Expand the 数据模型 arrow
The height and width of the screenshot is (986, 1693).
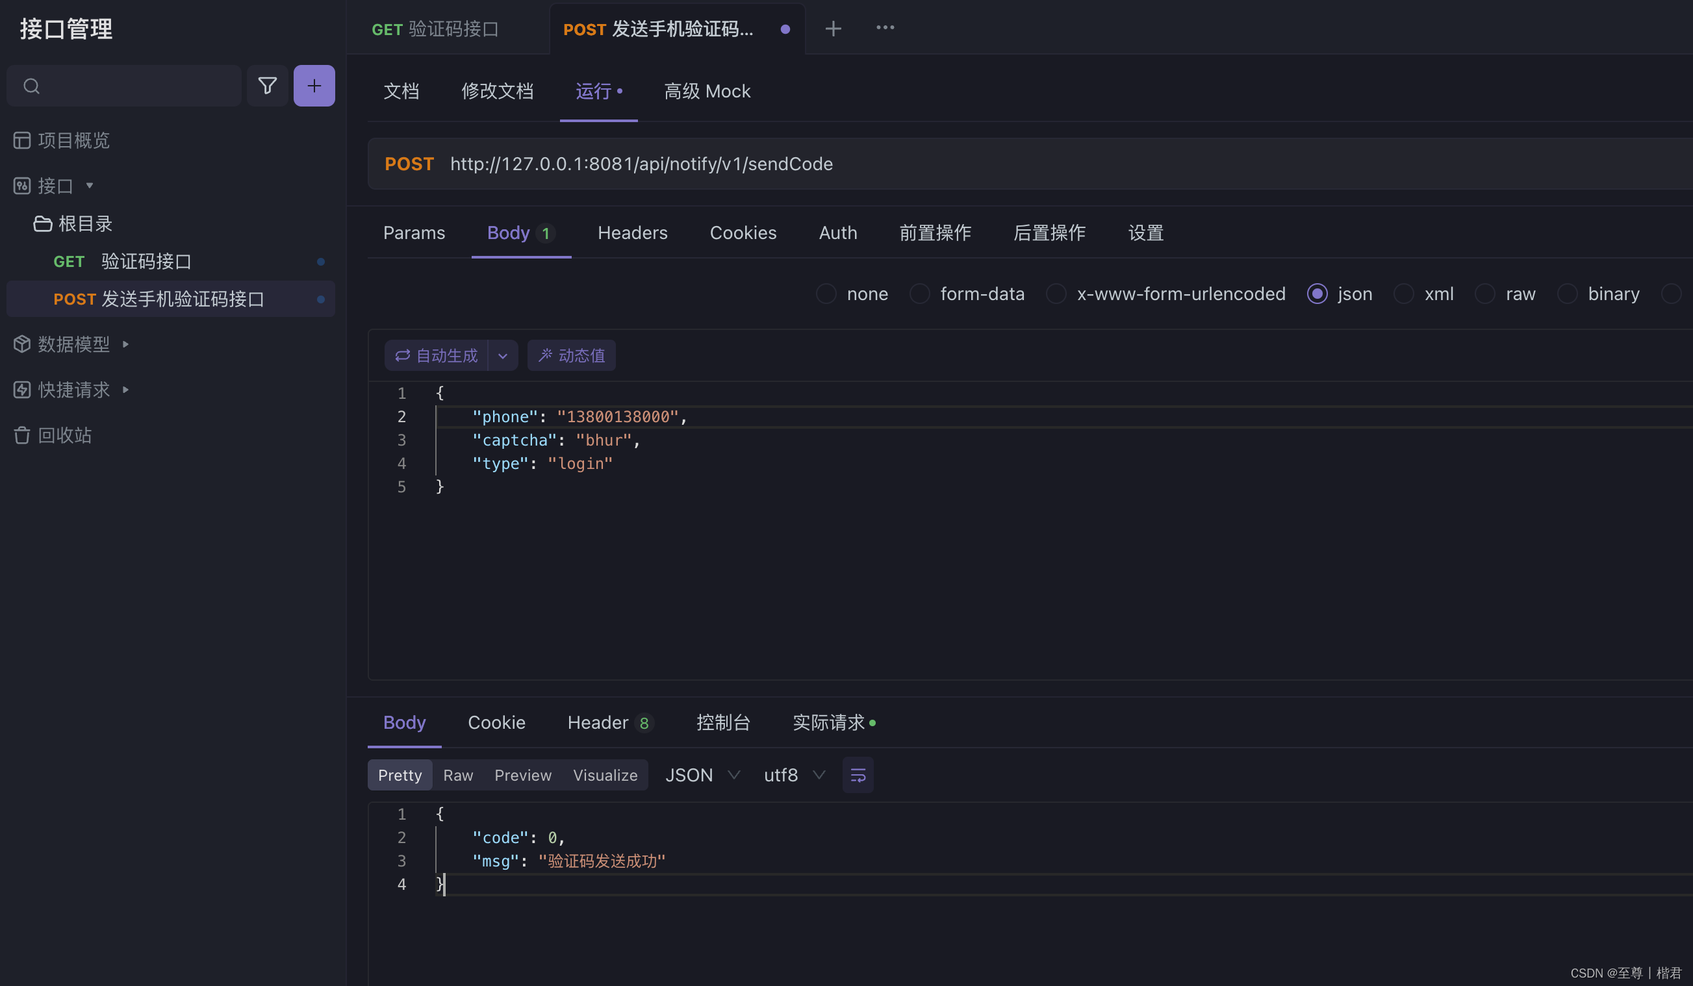coord(125,344)
